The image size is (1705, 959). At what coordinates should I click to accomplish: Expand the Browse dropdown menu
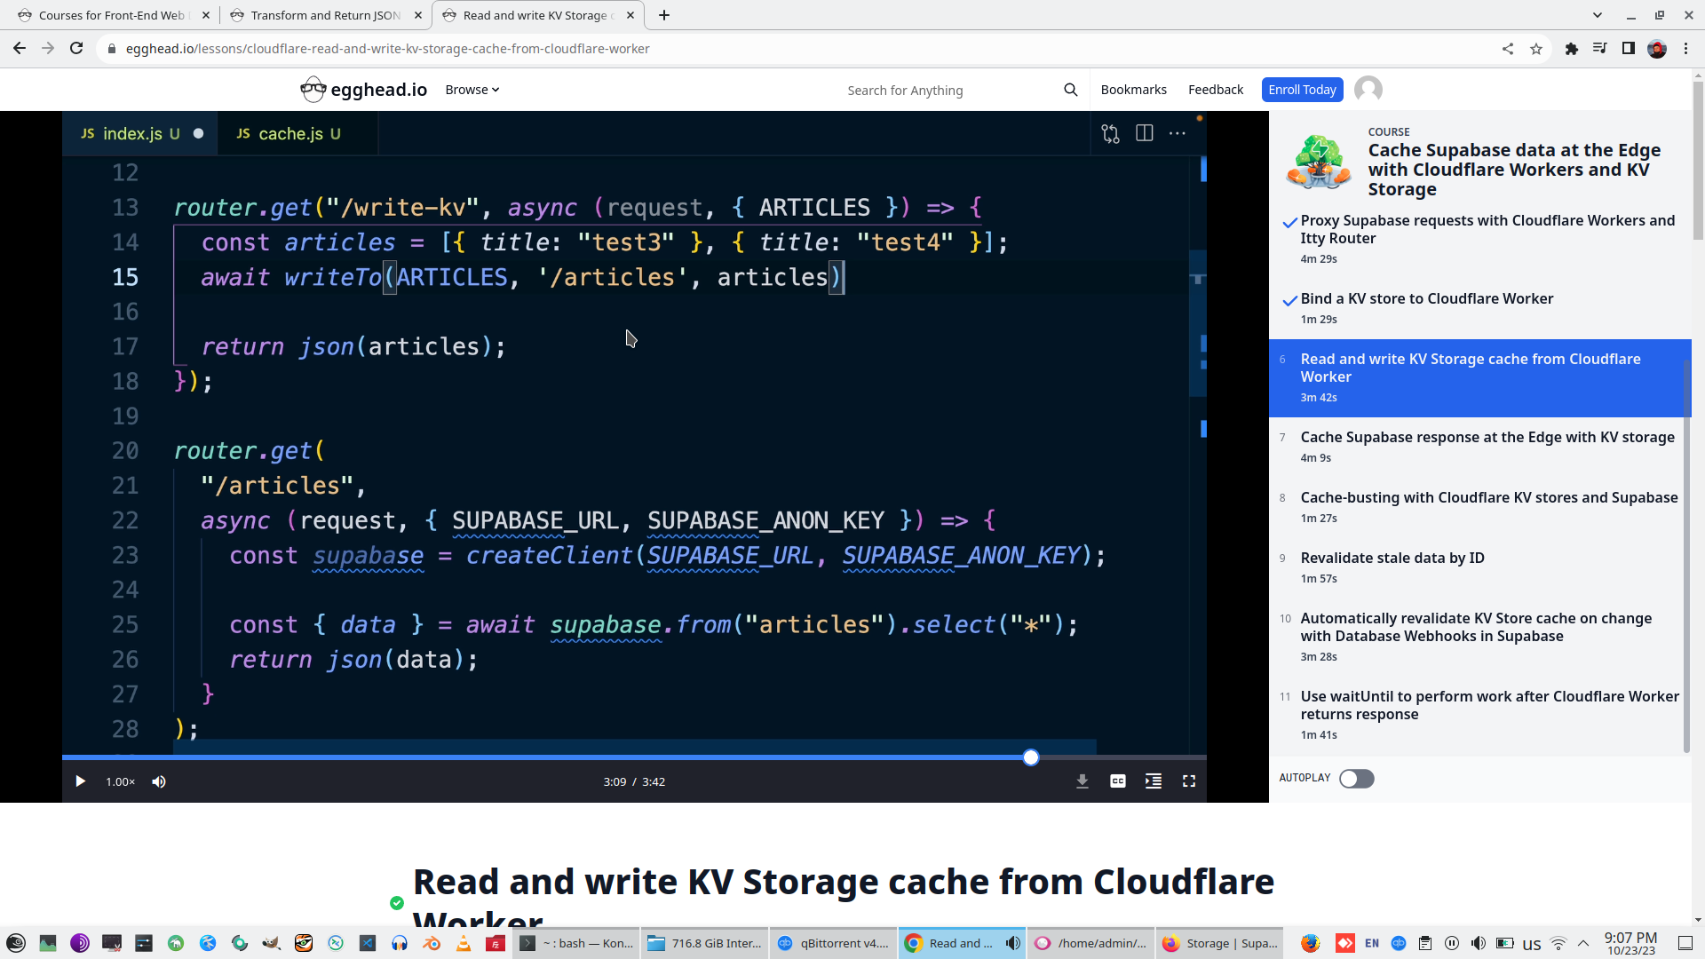tap(472, 90)
